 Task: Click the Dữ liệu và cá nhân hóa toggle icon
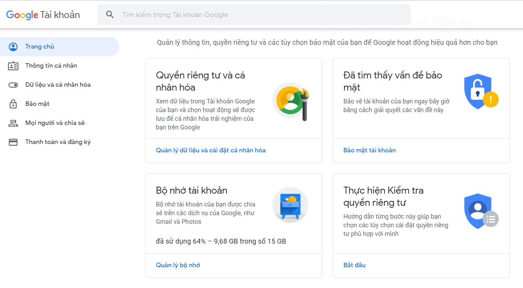(13, 85)
